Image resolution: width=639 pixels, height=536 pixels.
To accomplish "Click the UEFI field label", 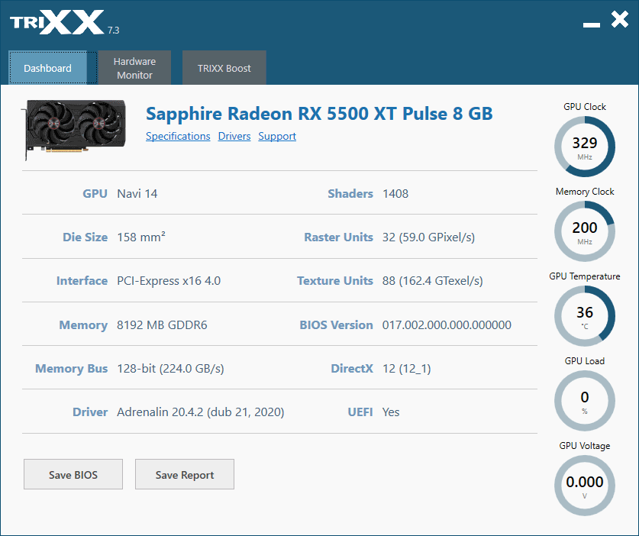I will coord(360,412).
